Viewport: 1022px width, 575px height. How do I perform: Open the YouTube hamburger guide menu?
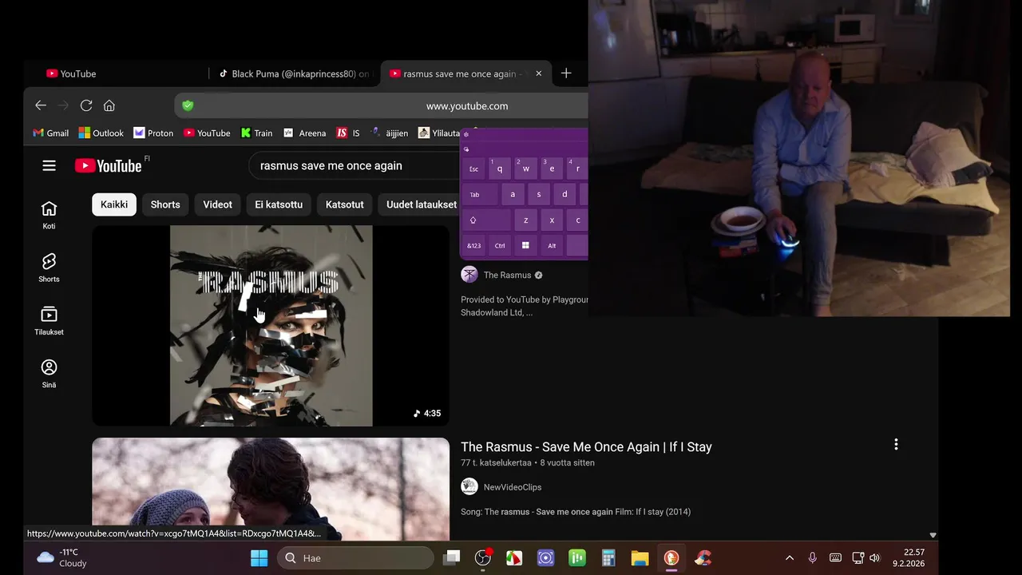(x=50, y=165)
